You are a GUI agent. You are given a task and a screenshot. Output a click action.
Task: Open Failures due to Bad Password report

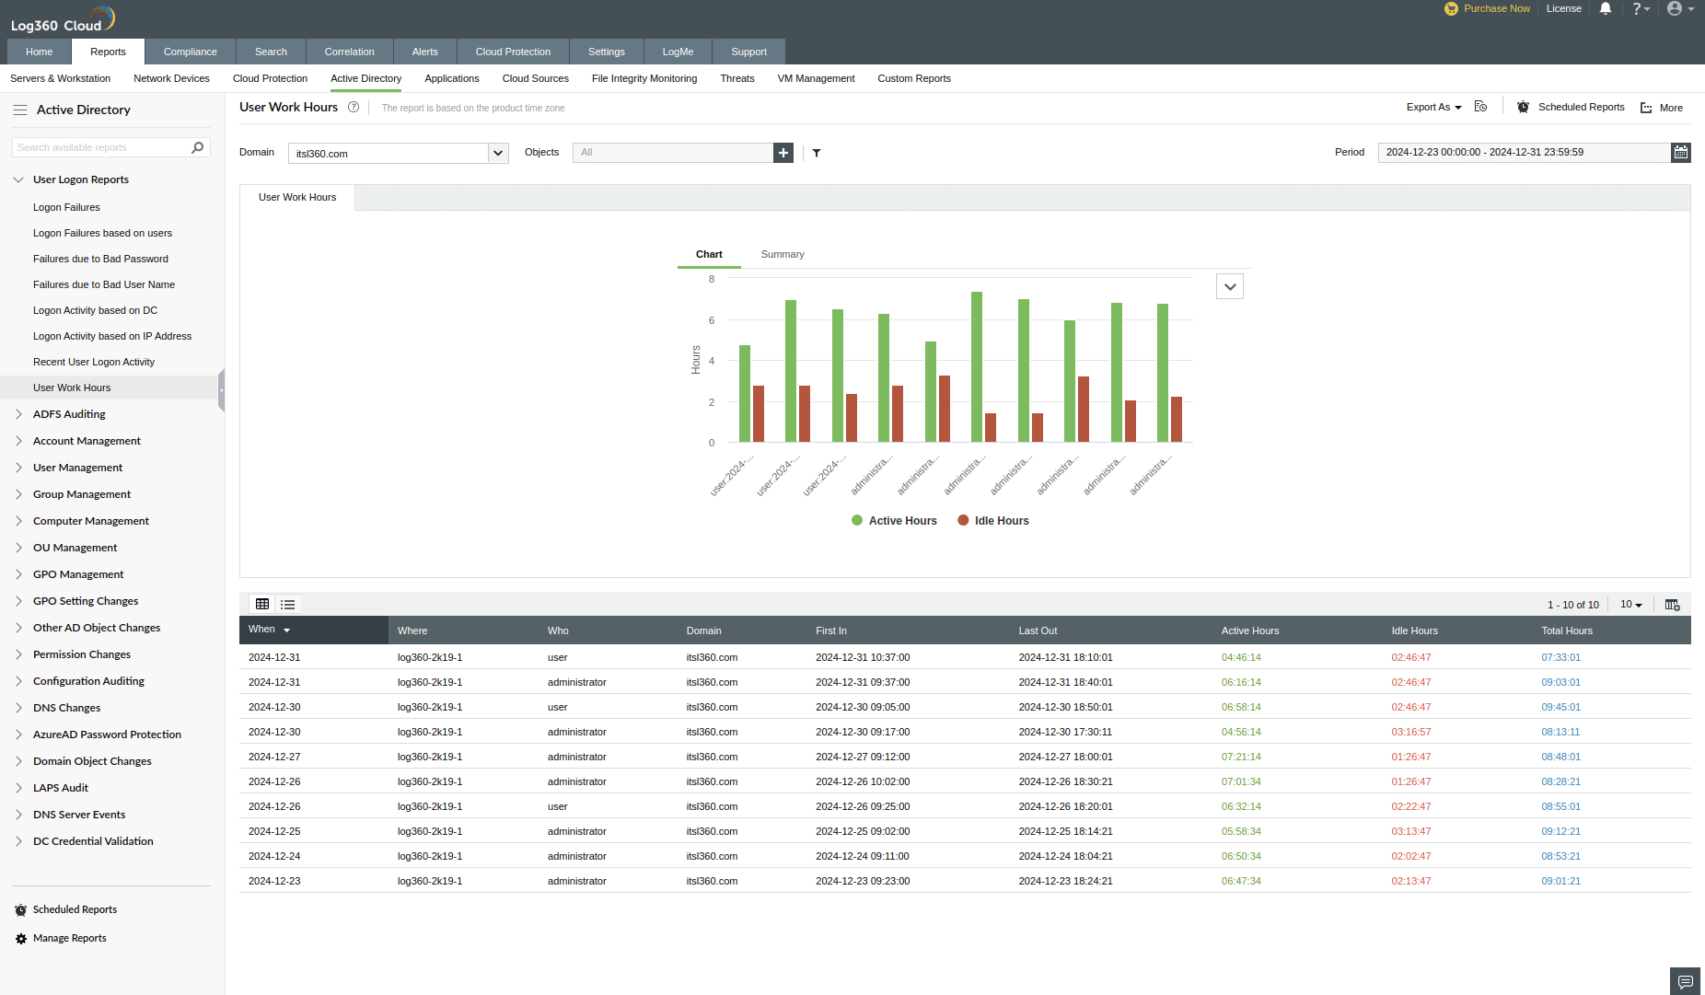tap(100, 260)
